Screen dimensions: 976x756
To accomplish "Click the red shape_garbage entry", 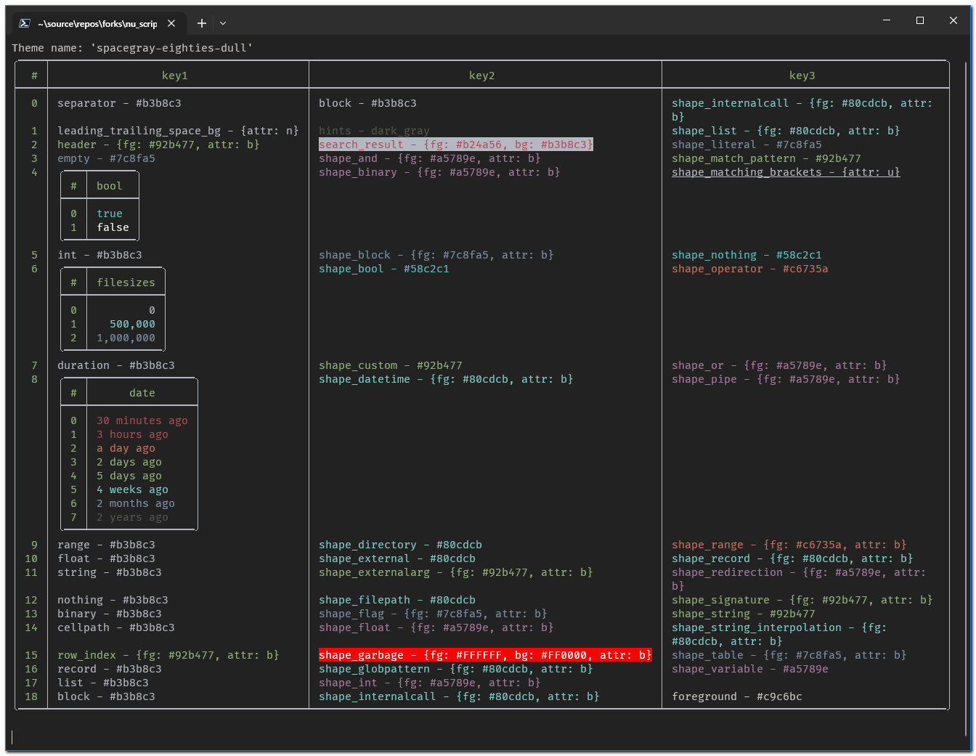I will click(485, 655).
